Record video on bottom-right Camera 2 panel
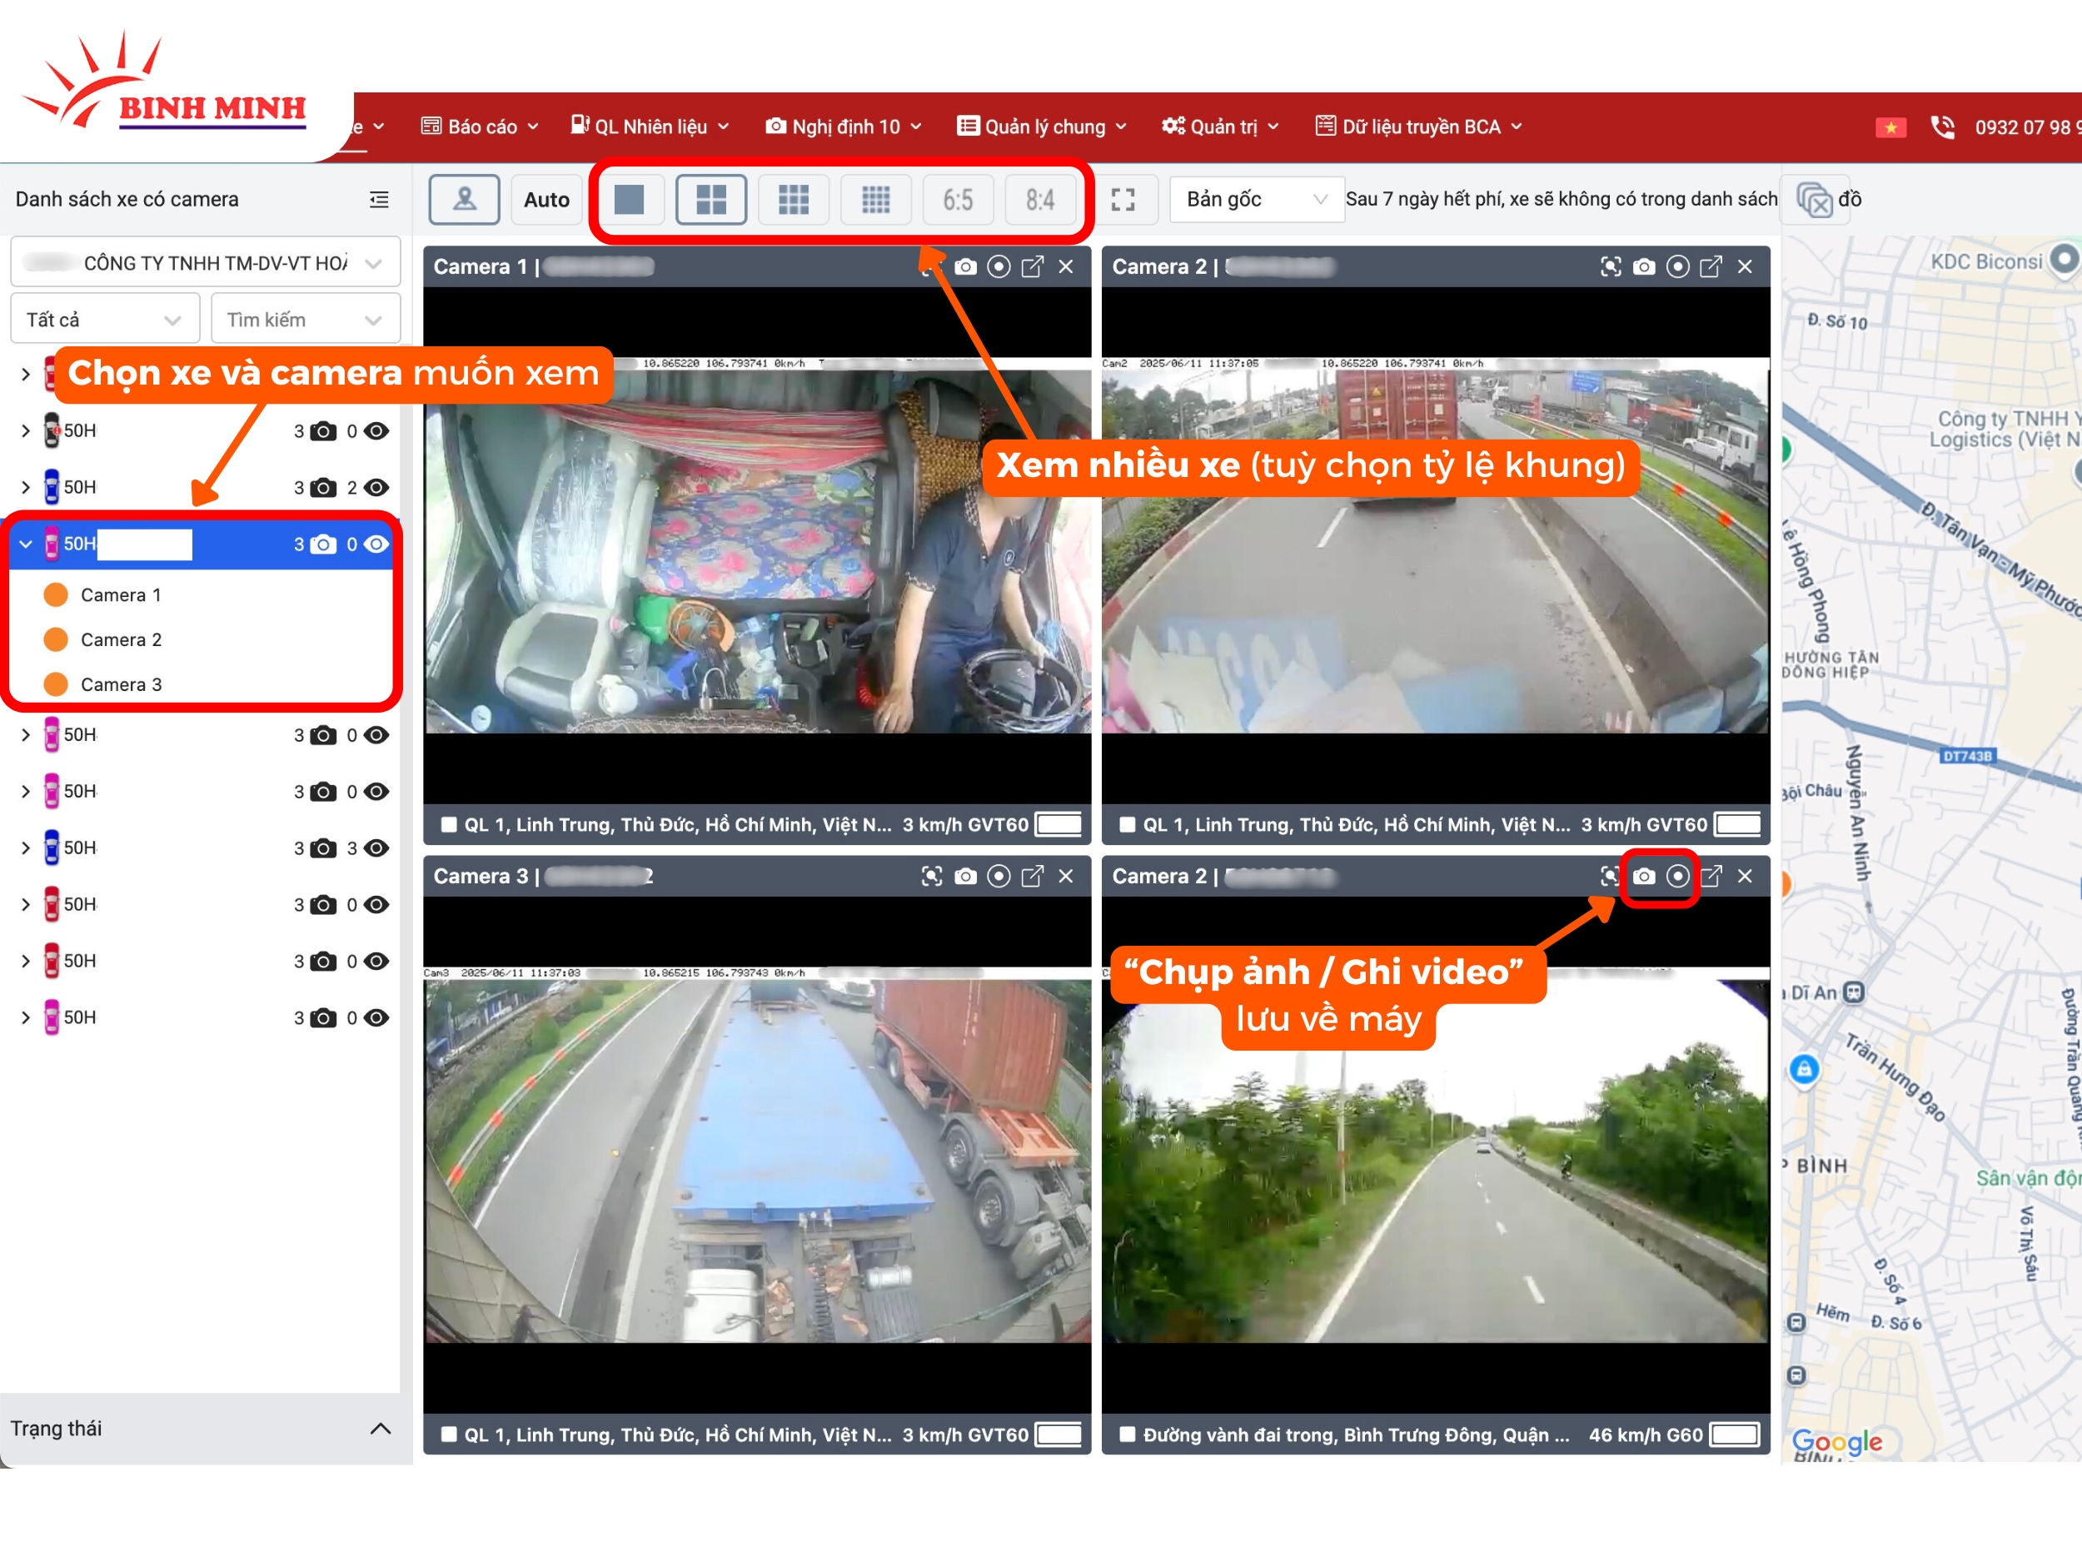Image resolution: width=2082 pixels, height=1561 pixels. [1677, 877]
